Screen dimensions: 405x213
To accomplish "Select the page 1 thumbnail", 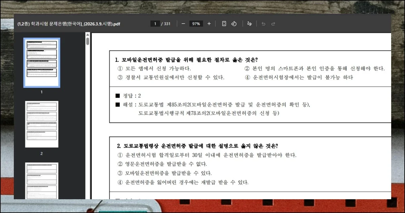I will pyautogui.click(x=42, y=63).
